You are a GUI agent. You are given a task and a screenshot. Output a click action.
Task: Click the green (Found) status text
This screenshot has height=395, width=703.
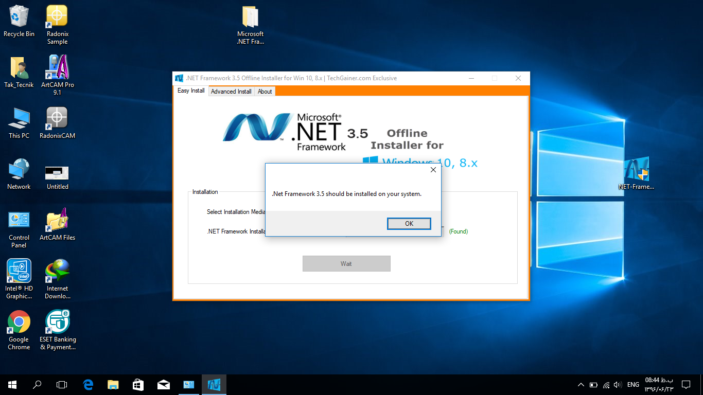[459, 231]
